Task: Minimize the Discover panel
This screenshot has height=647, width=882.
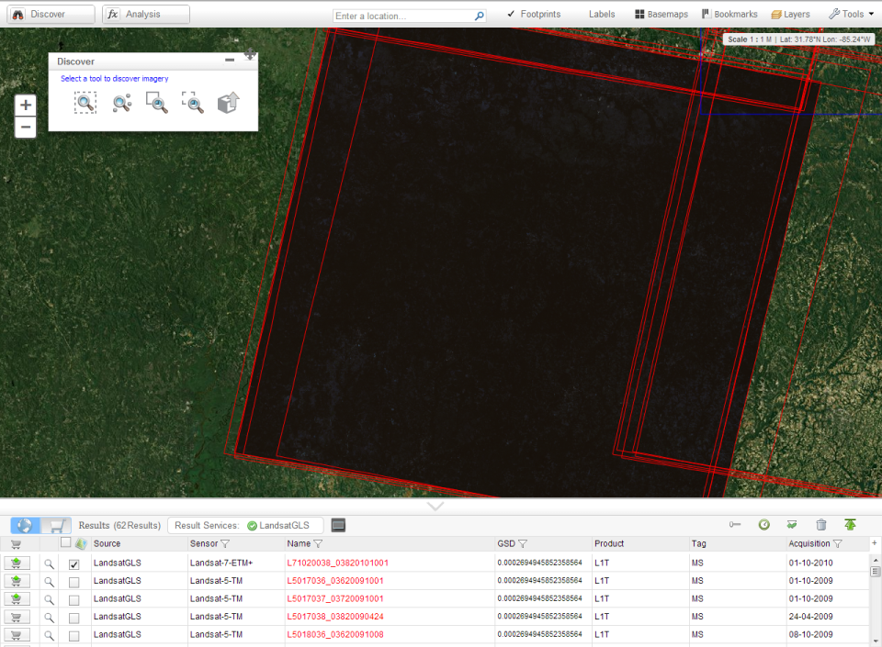Action: 230,60
